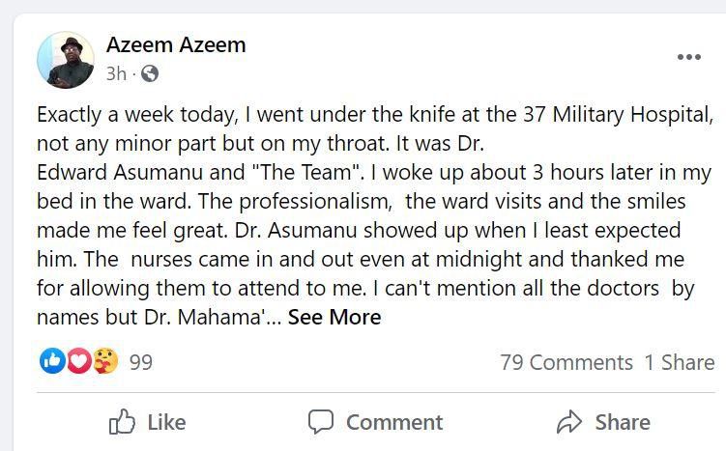726x451 pixels.
Task: Open the post via 3h timestamp
Action: pyautogui.click(x=116, y=74)
